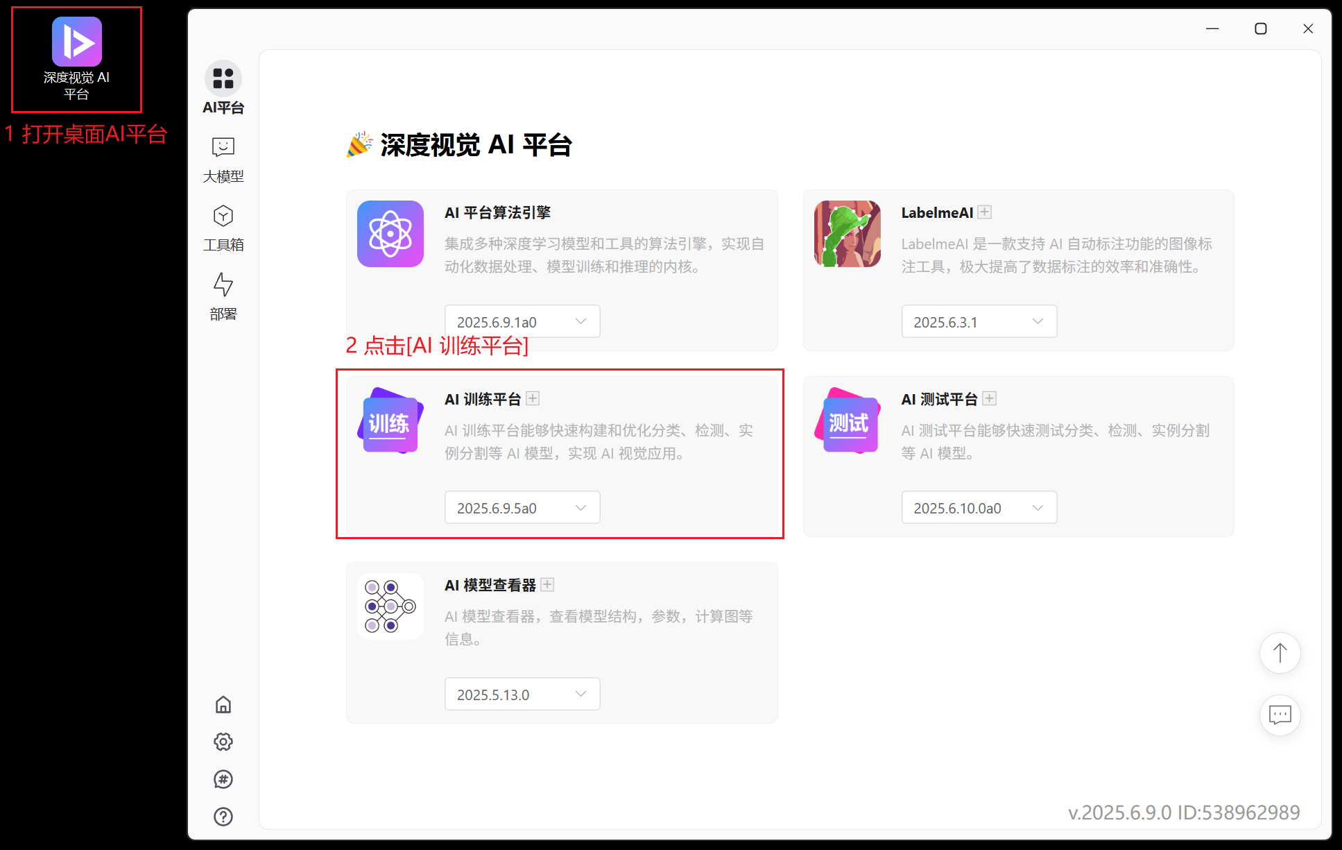This screenshot has width=1342, height=850.
Task: Click the AI 模型查看器 network icon
Action: [390, 606]
